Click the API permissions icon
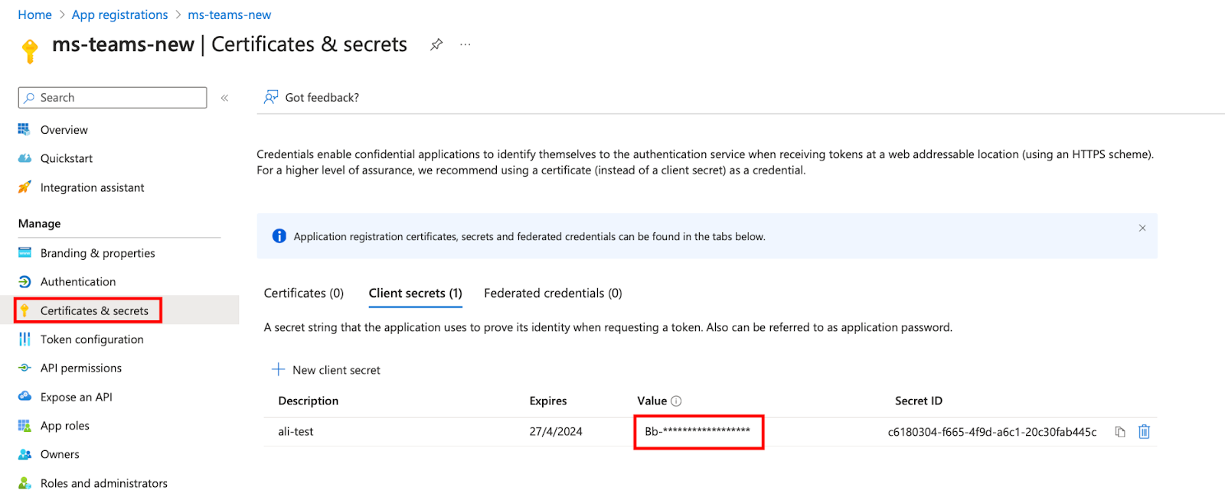The height and width of the screenshot is (503, 1225). click(24, 368)
